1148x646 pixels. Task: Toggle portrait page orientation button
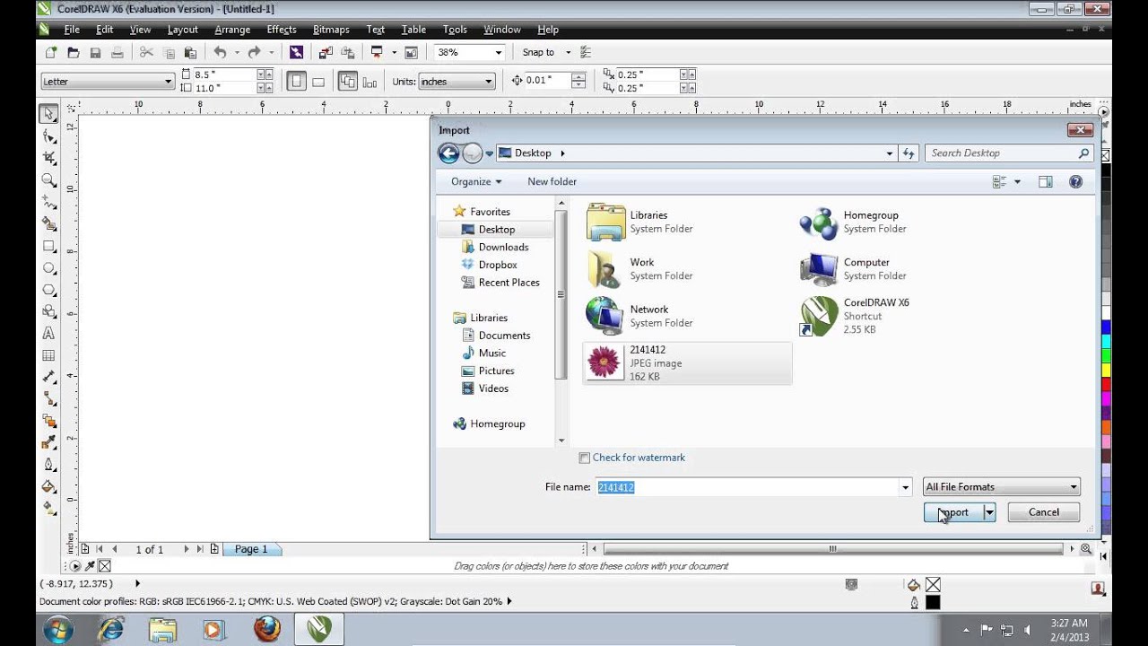(x=296, y=82)
